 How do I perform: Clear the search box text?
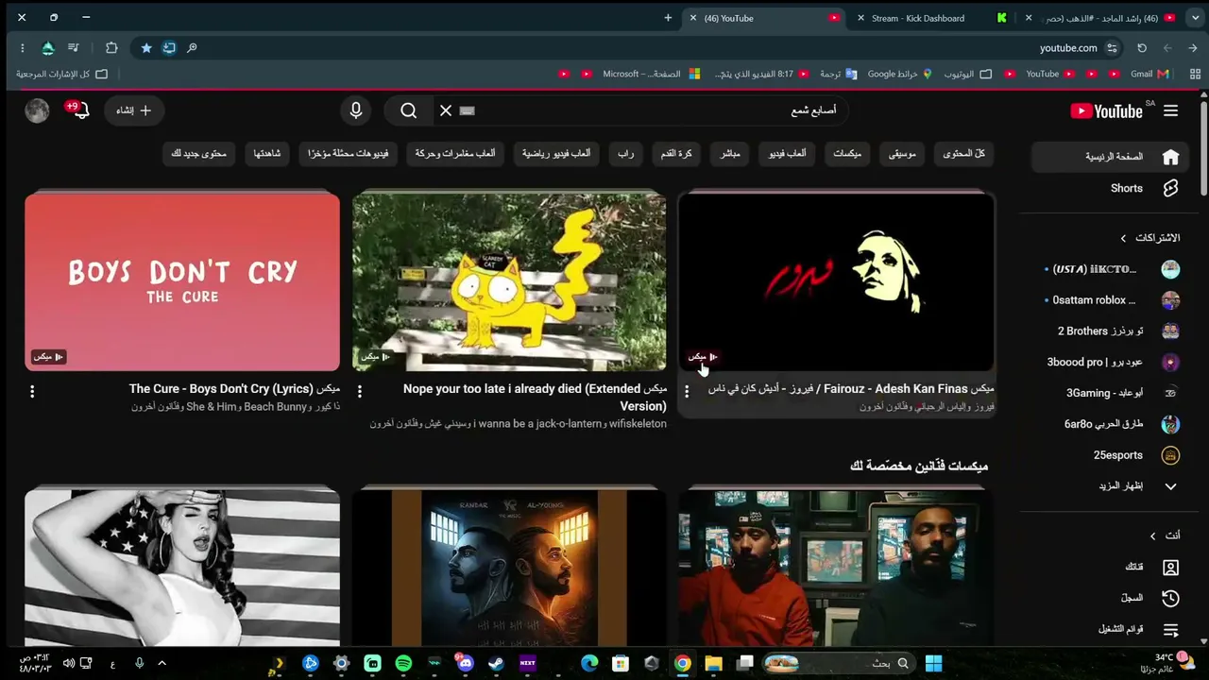coord(446,110)
